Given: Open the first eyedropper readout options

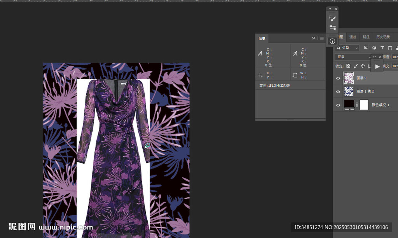Looking at the screenshot, I should (x=260, y=54).
